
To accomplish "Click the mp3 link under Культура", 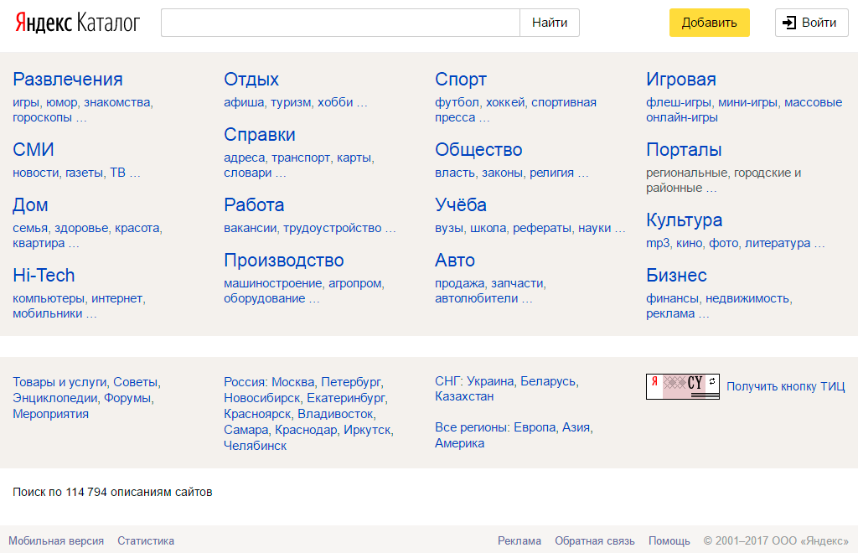I will click(x=658, y=244).
